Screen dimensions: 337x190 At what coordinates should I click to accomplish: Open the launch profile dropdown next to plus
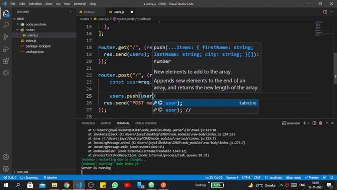[309, 123]
